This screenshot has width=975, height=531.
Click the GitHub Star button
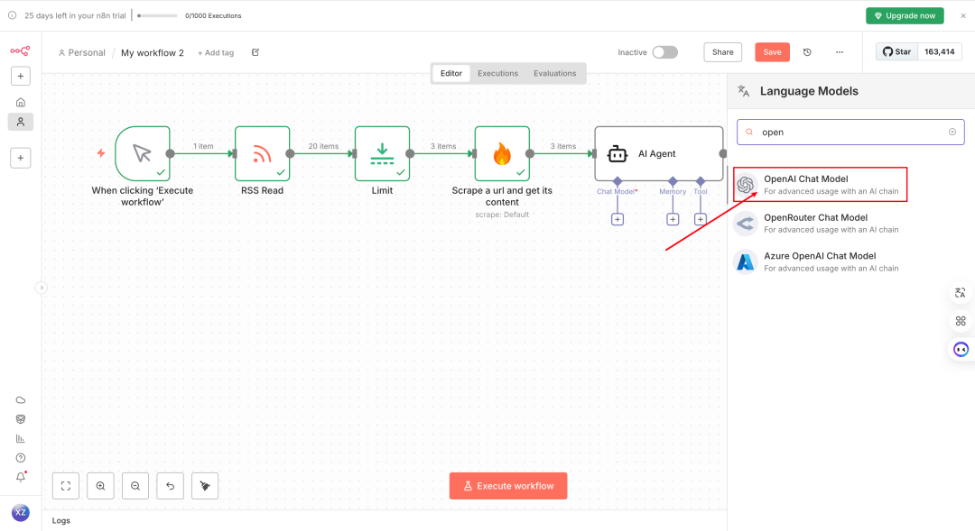(896, 51)
